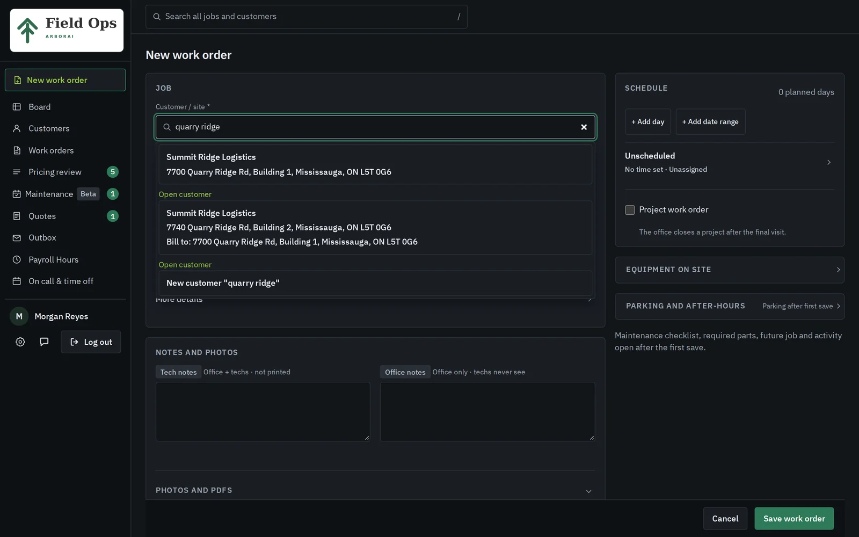Open customer link under first result
Viewport: 859px width, 537px height.
185,194
